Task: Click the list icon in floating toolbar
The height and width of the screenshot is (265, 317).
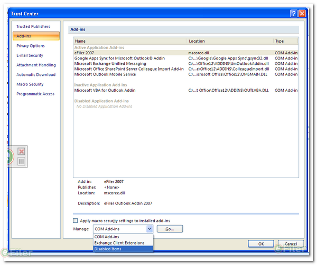Action: 21,161
